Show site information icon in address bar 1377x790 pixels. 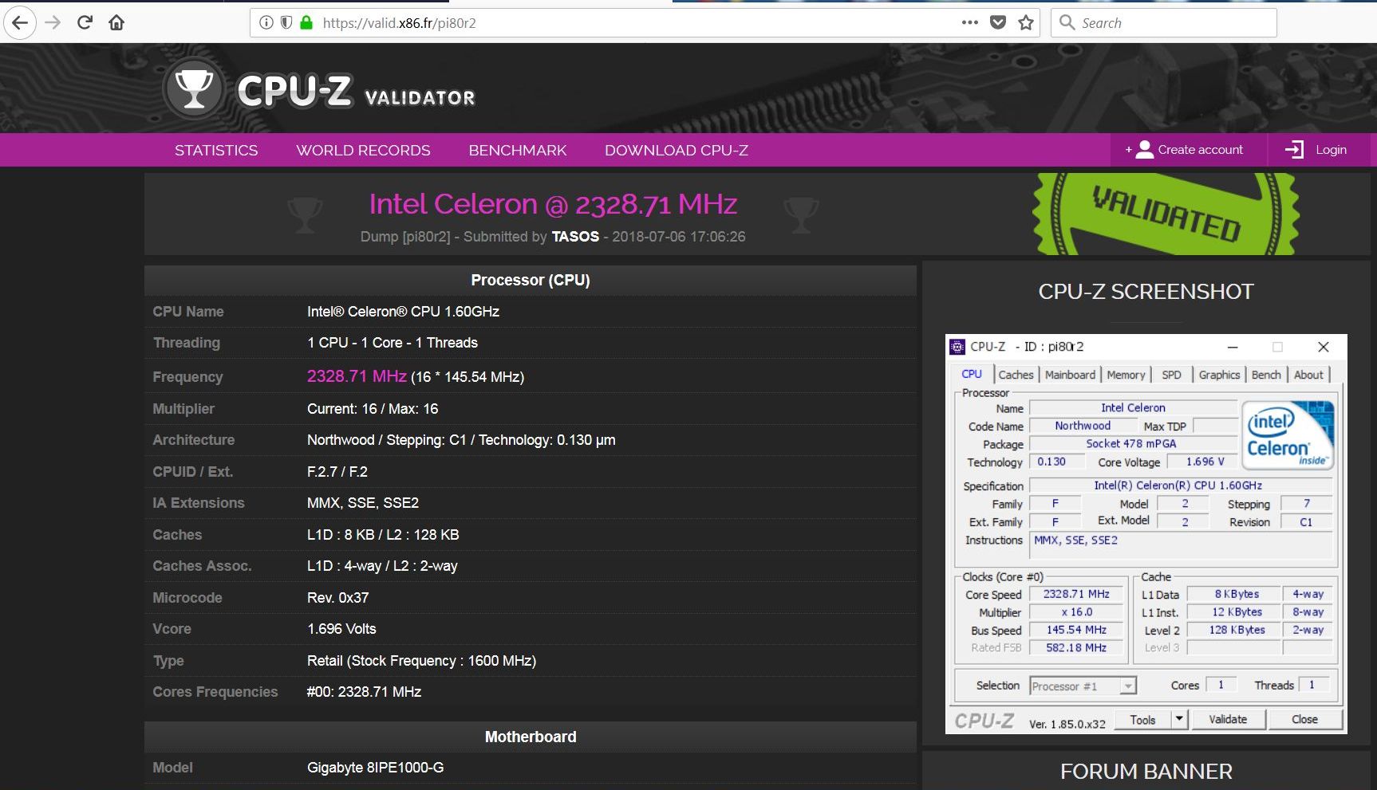[x=266, y=22]
